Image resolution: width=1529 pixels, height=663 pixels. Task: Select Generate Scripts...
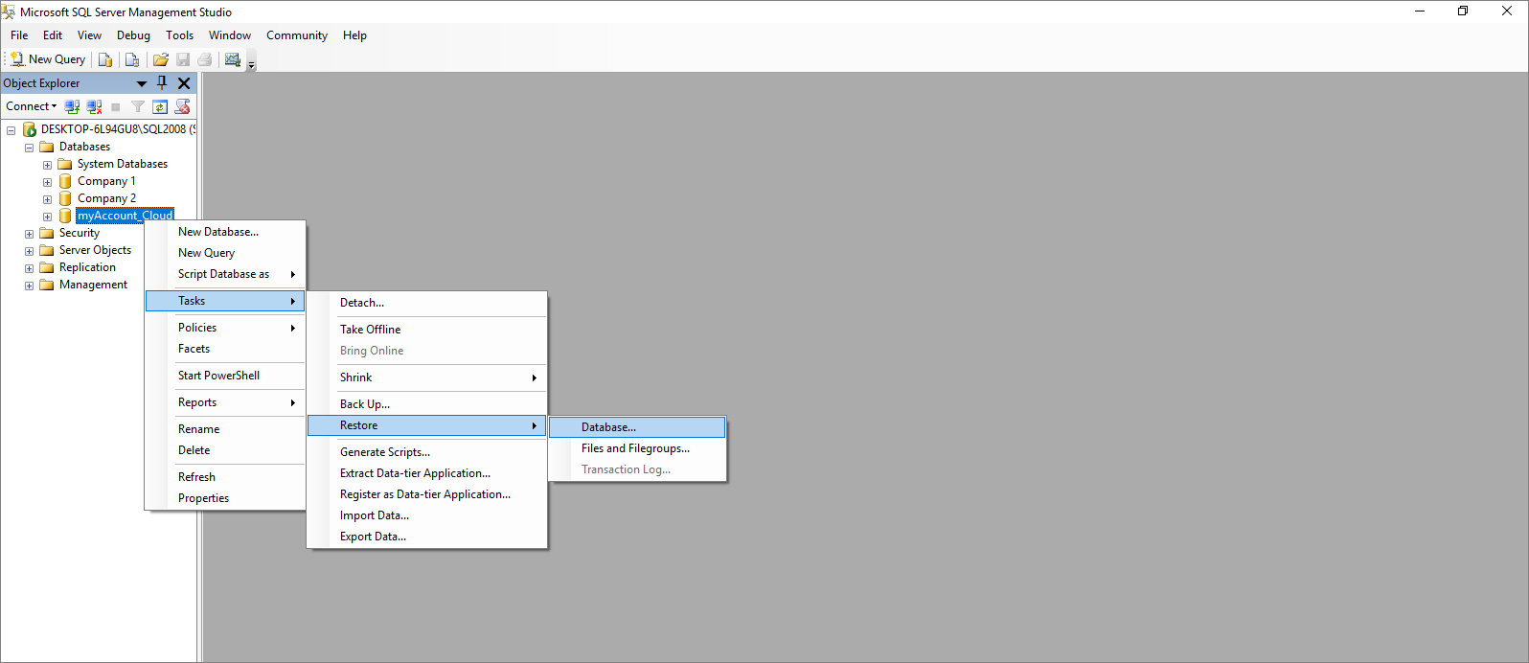427,452
